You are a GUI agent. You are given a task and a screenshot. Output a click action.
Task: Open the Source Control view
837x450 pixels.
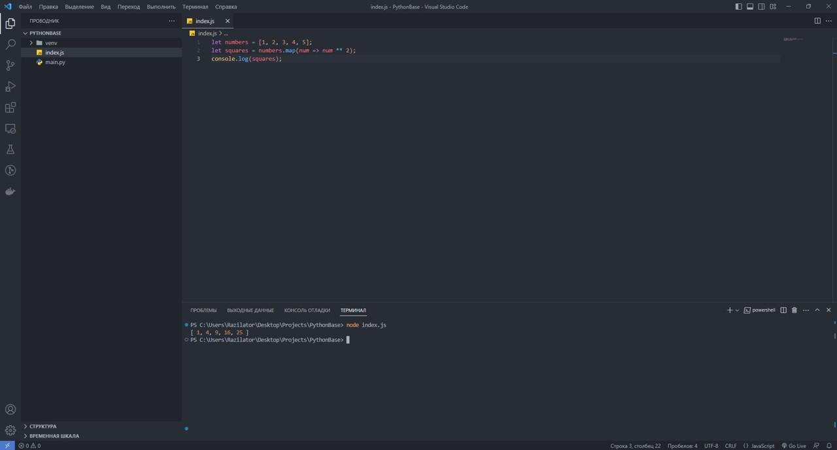[10, 65]
